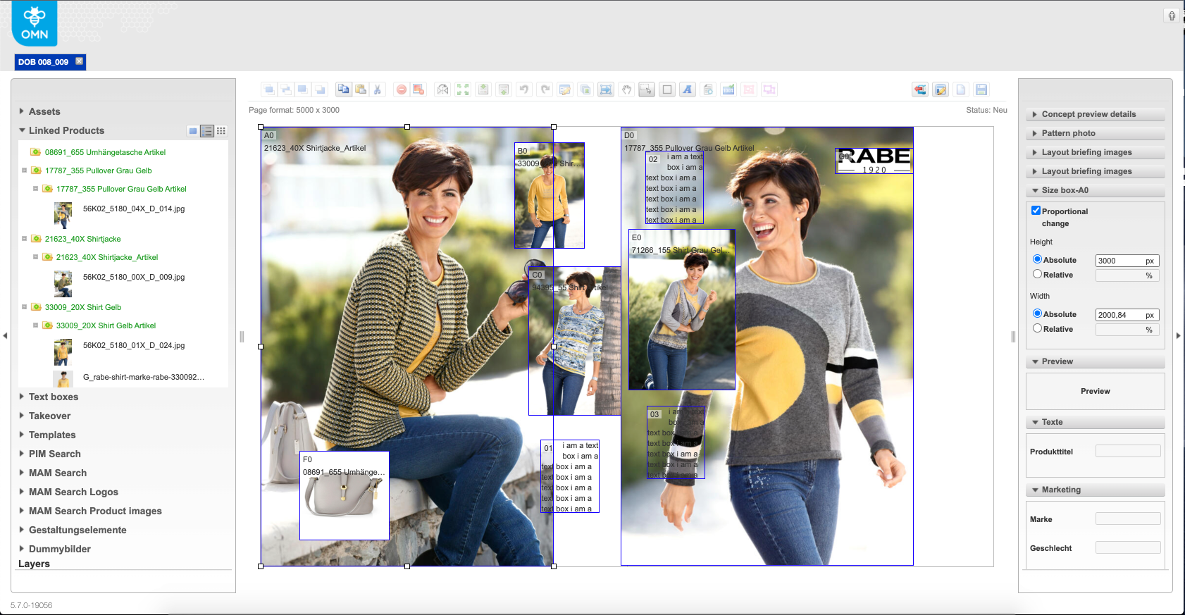
Task: Select the hand pan tool
Action: 626,89
